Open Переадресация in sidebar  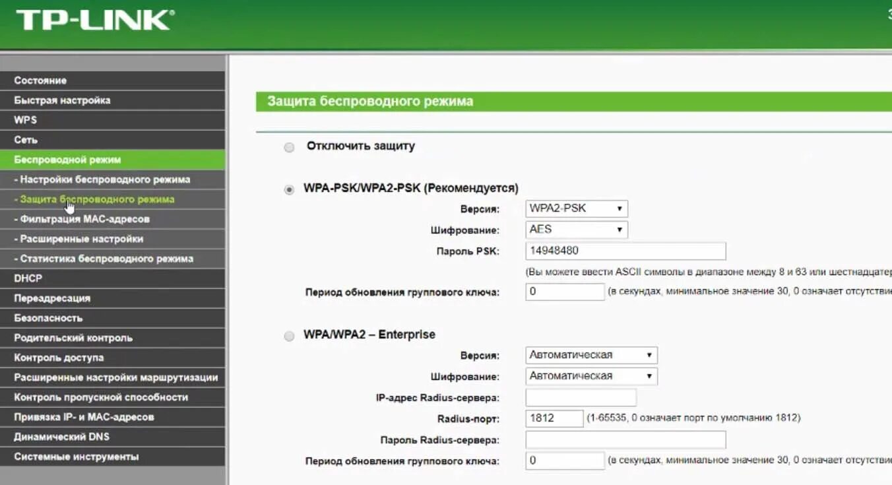tap(112, 298)
